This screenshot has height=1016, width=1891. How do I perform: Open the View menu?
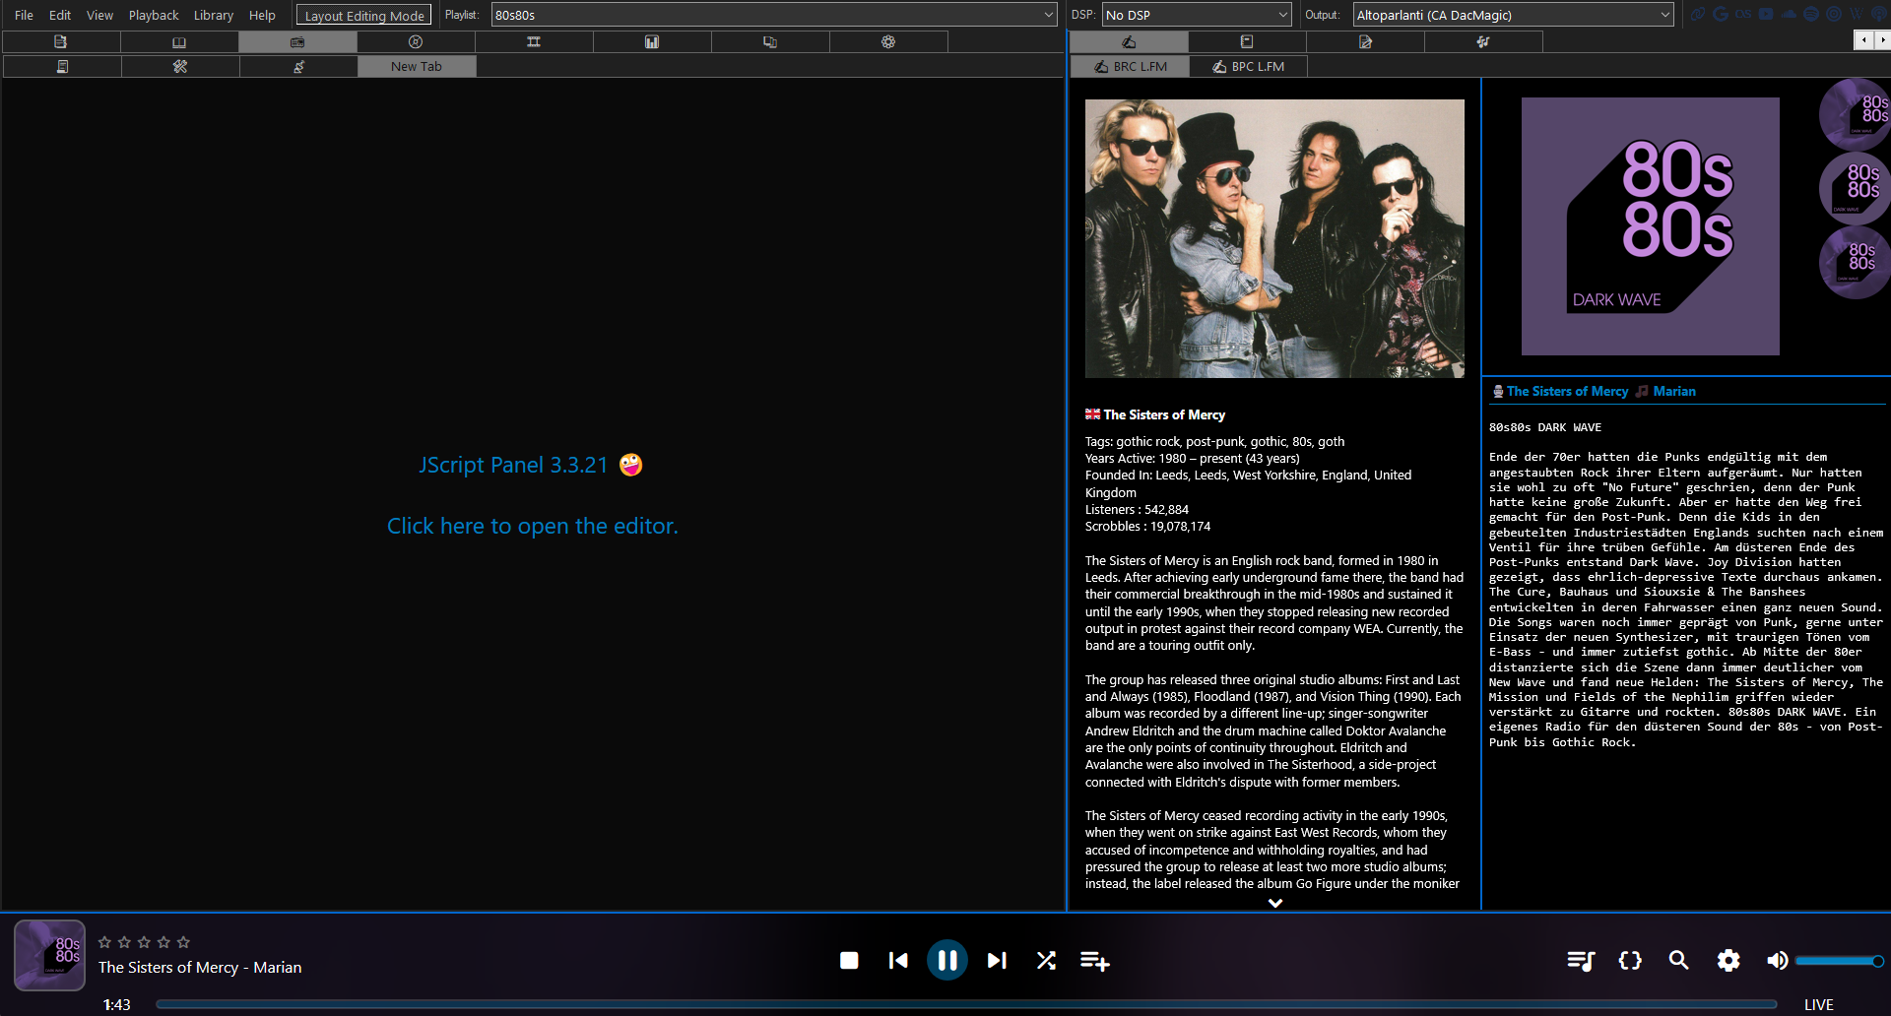[x=99, y=15]
